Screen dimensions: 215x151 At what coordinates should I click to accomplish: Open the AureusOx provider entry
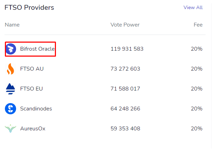(33, 129)
